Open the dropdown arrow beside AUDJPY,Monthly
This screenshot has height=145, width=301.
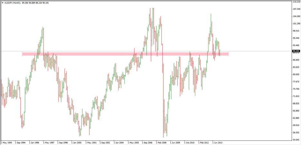coord(3,3)
